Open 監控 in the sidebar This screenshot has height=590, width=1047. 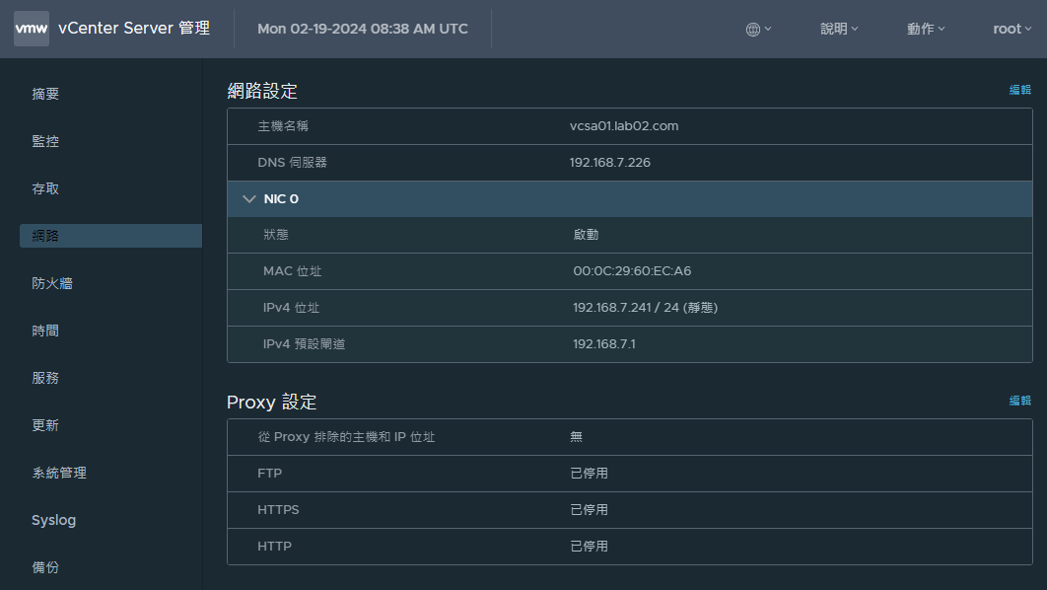click(45, 142)
